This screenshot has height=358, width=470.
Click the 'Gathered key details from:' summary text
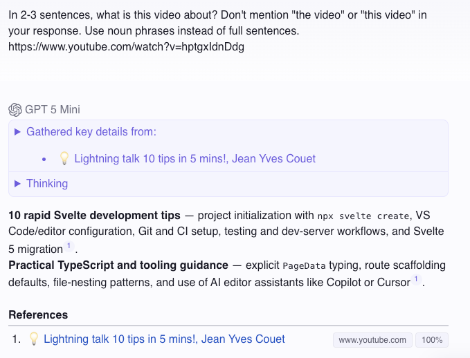[x=91, y=131]
